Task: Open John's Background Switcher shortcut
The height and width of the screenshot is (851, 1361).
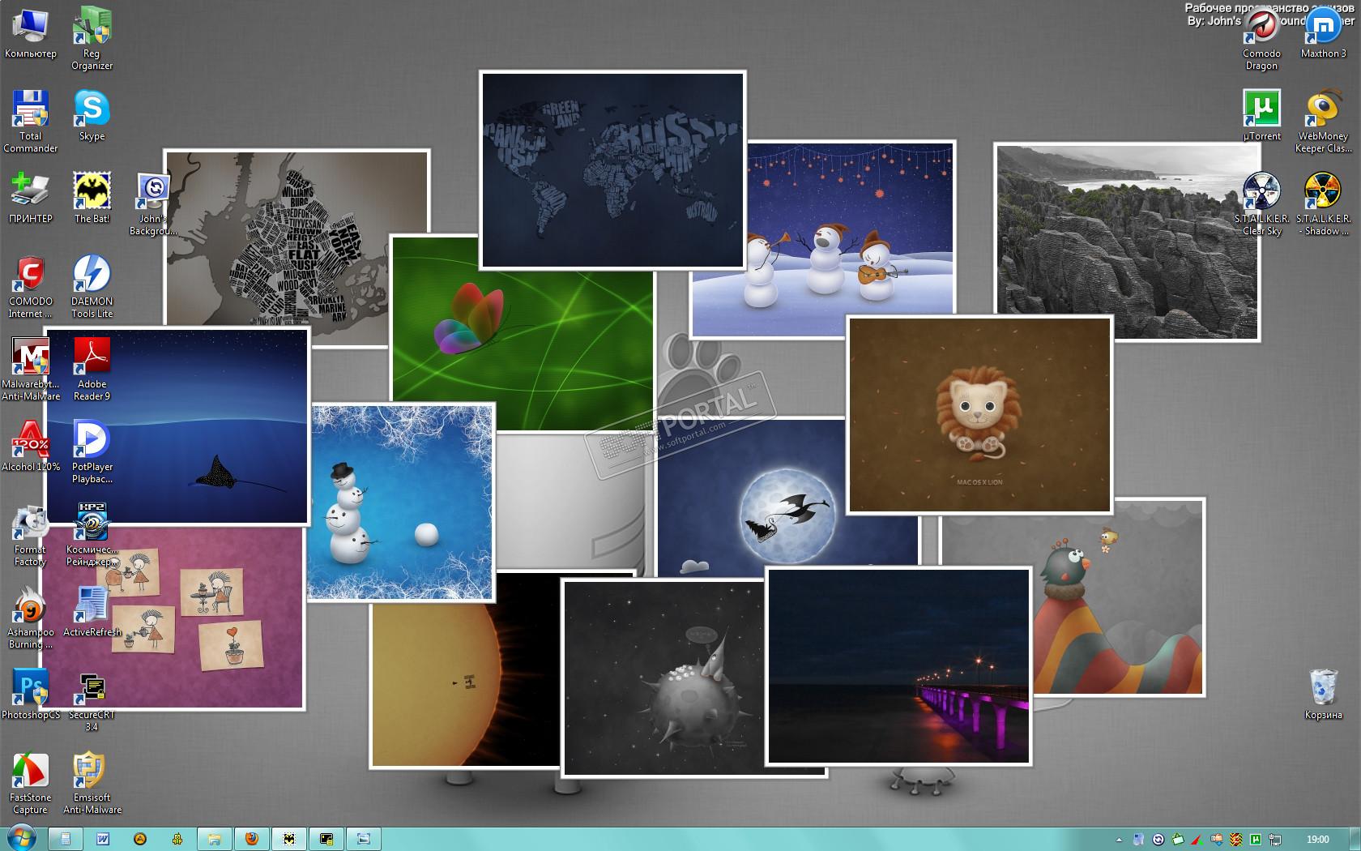Action: (153, 204)
